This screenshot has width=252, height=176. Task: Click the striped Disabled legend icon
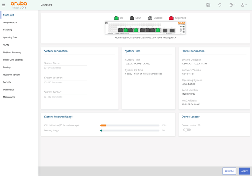(x=150, y=18)
